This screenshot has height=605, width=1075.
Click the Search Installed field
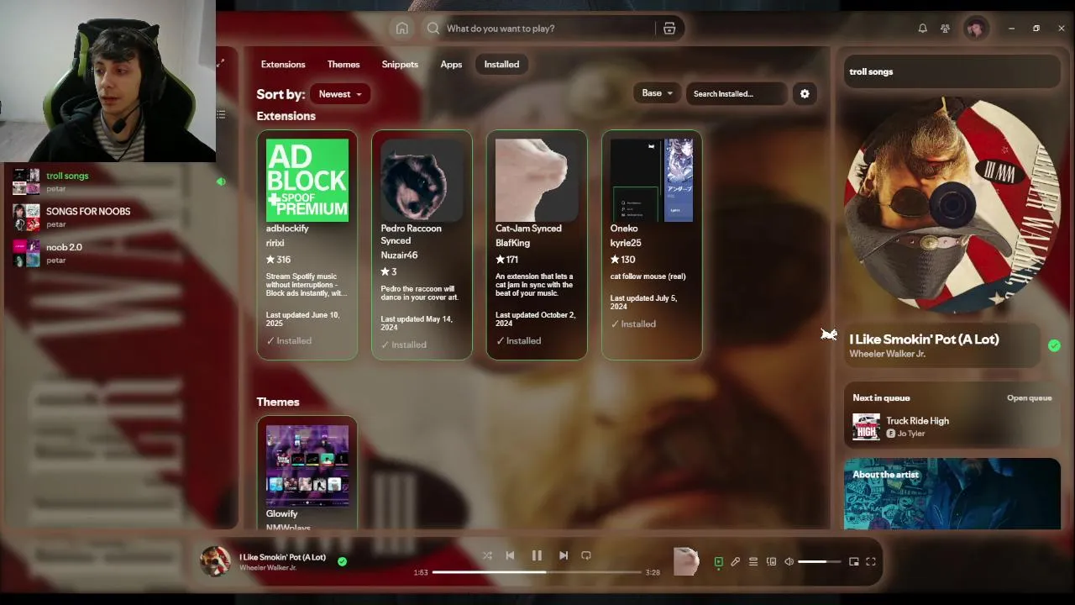(737, 94)
